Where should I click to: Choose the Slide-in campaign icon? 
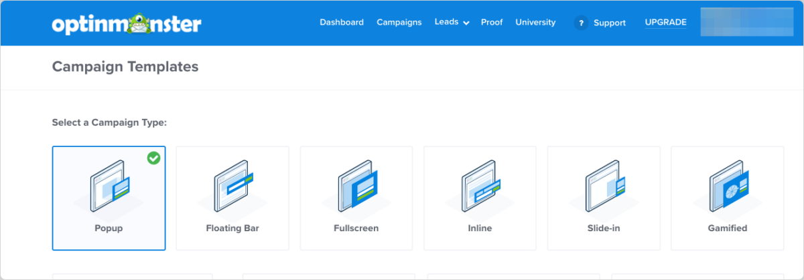pyautogui.click(x=604, y=186)
